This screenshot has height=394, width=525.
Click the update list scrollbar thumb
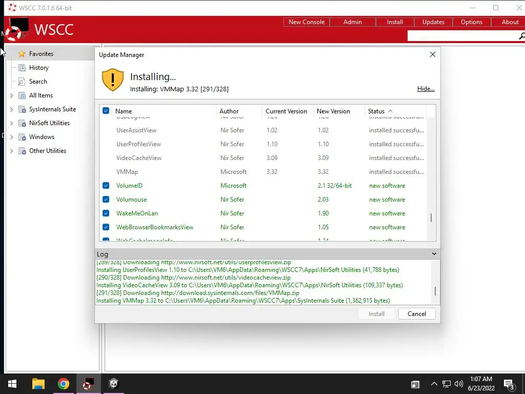click(431, 218)
